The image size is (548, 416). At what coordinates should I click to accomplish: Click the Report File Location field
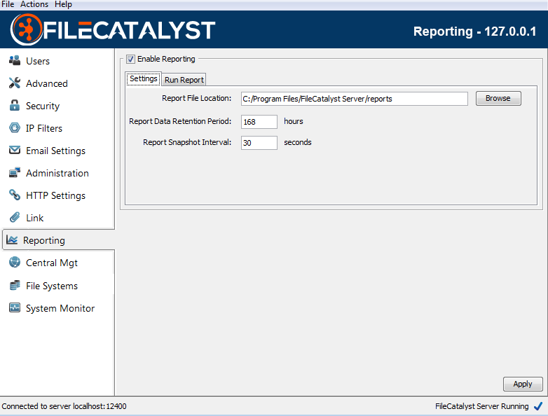coord(355,99)
